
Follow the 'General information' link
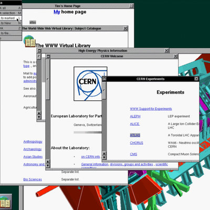pos(95,164)
